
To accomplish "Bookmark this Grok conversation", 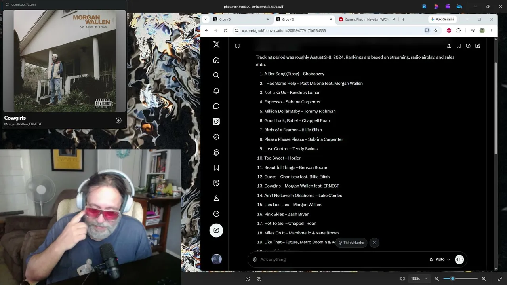I will coord(459,46).
